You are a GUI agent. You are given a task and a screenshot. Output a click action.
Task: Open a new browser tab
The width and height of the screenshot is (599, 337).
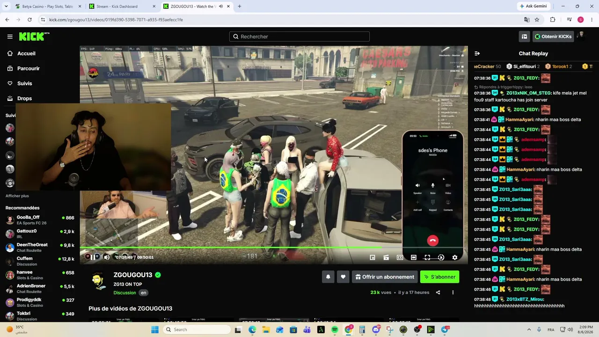tap(240, 7)
